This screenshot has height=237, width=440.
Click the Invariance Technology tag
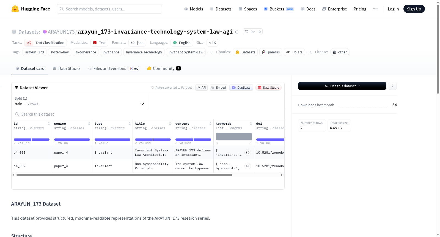click(144, 52)
